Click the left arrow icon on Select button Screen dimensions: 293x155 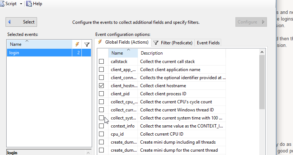pos(10,22)
